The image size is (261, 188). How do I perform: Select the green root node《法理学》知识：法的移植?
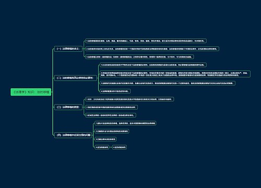(x=31, y=92)
